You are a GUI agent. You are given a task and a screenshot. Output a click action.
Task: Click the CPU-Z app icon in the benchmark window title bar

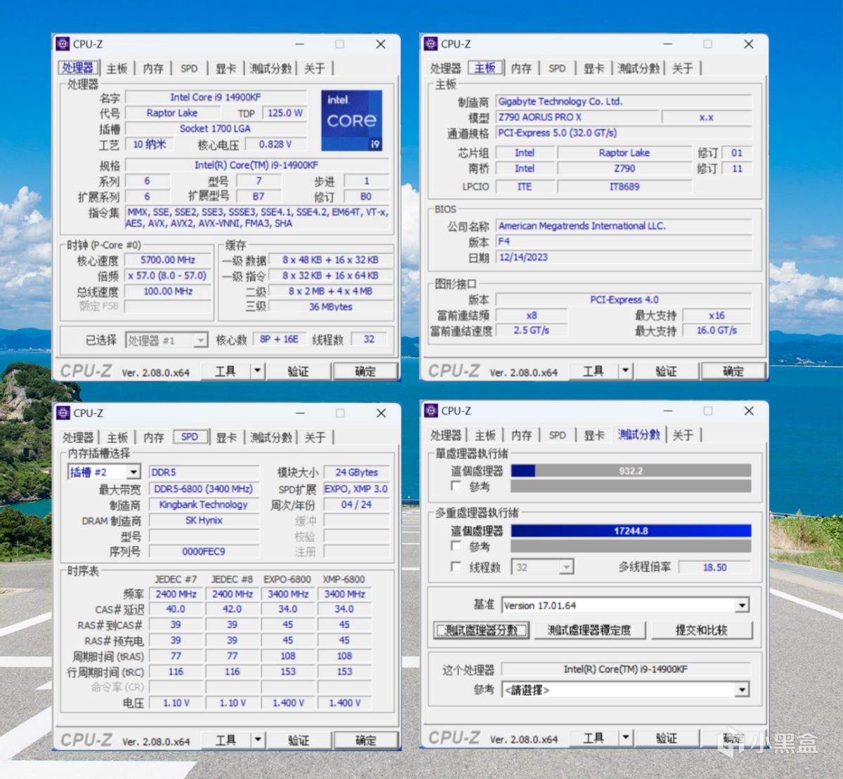coord(431,411)
